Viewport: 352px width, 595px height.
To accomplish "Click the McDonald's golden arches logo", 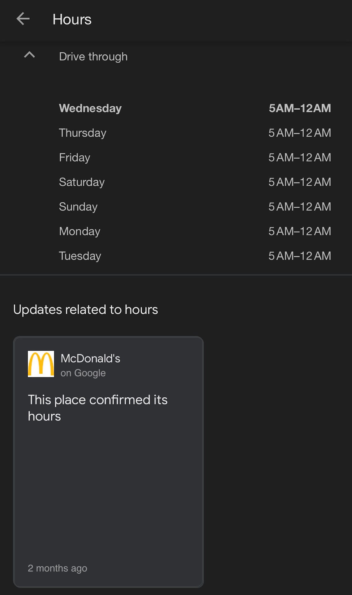I will pos(41,364).
